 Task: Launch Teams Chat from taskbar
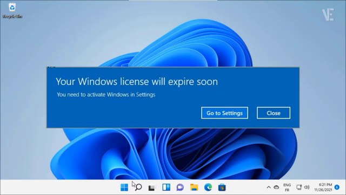click(x=180, y=187)
